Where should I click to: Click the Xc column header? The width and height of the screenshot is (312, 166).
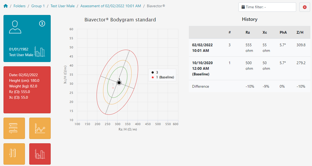click(265, 32)
